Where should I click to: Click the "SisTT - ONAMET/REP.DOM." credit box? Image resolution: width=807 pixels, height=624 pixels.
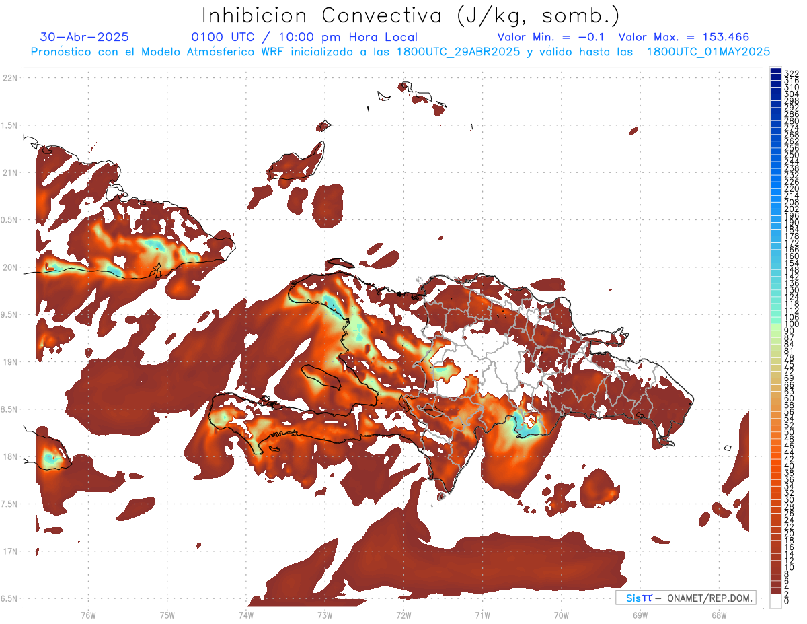pyautogui.click(x=686, y=598)
